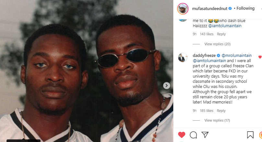262x142 pixels.
Task: Expand View replies (17)
Action: 217,120
